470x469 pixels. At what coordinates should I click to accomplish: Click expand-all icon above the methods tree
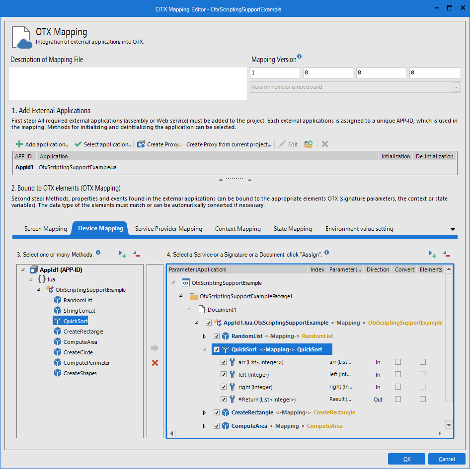click(123, 254)
